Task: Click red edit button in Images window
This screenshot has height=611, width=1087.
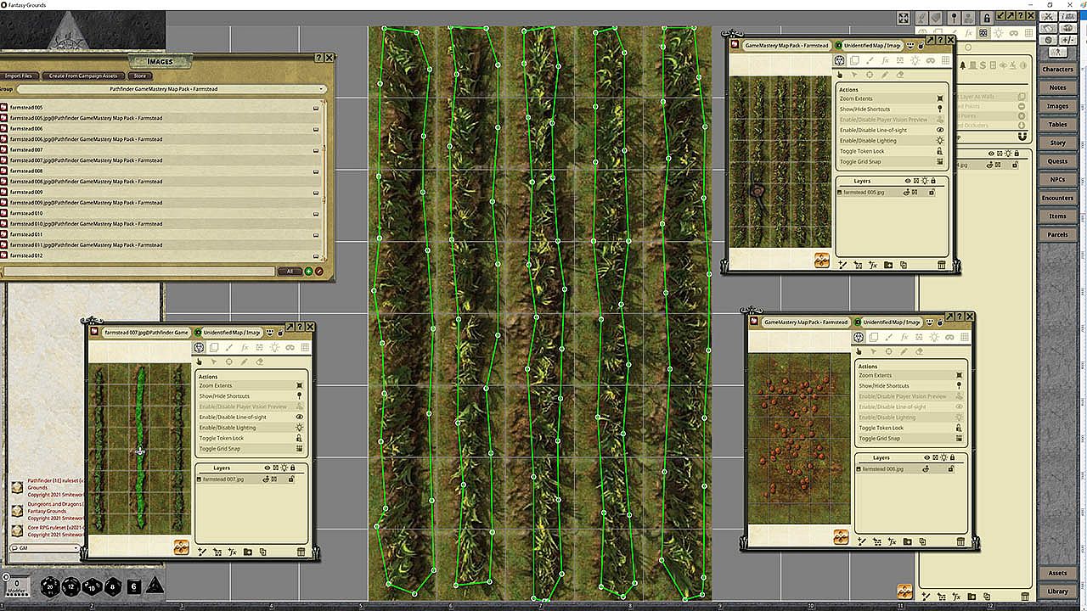Action: (x=319, y=272)
